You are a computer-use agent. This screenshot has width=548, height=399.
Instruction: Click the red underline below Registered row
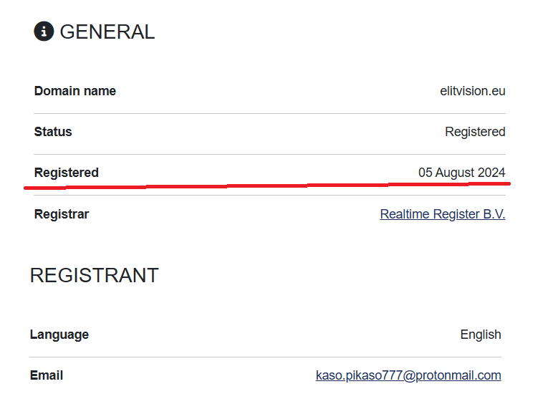pyautogui.click(x=265, y=186)
